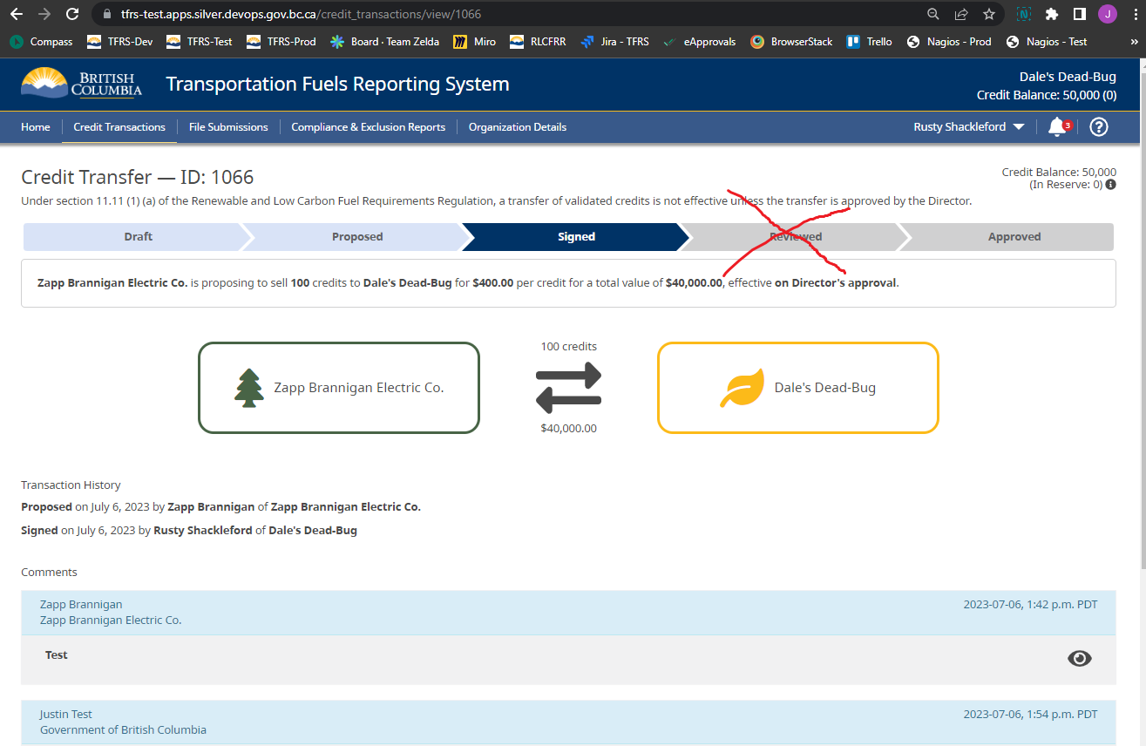The image size is (1146, 746).
Task: Open the Jira - TFRS bookmark
Action: coord(614,42)
